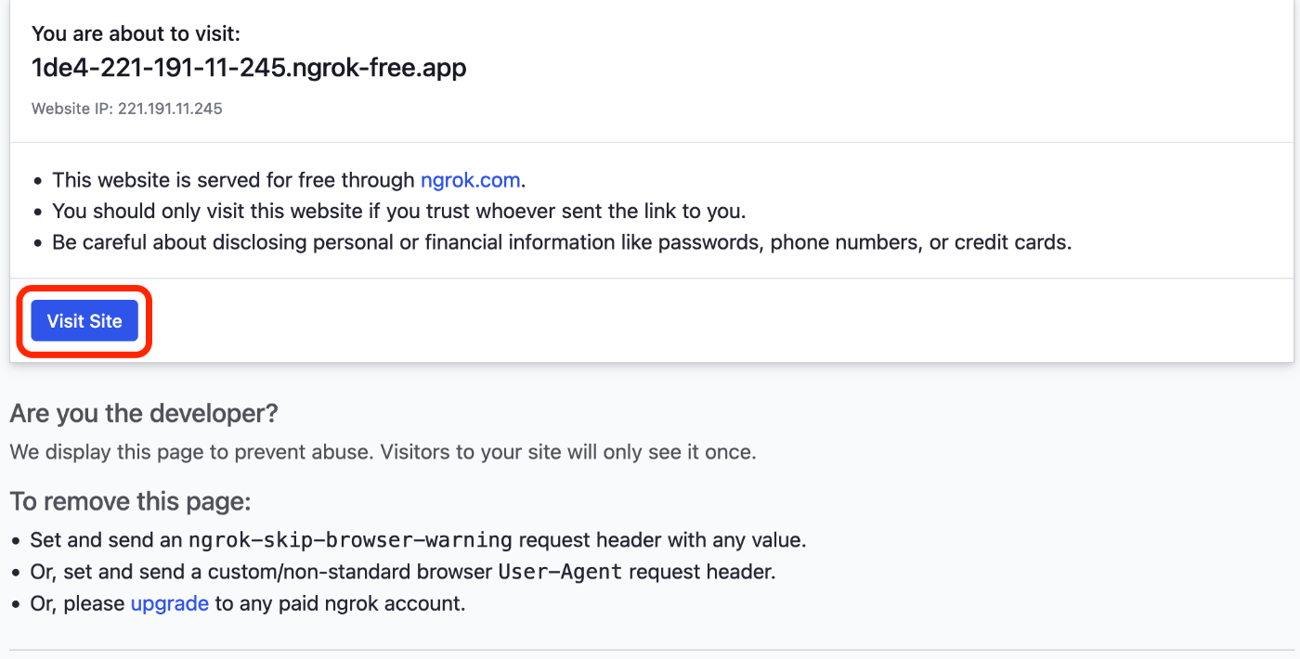Click the Visit Site button
The image size is (1300, 659).
click(84, 321)
